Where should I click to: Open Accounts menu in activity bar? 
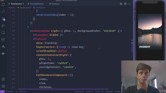tap(3, 79)
